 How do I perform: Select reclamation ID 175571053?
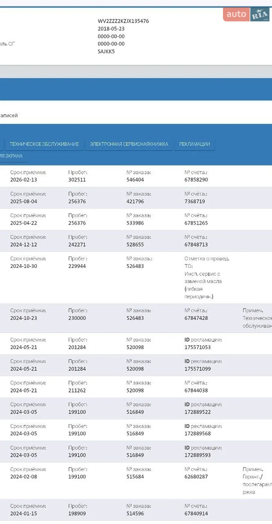point(198,347)
